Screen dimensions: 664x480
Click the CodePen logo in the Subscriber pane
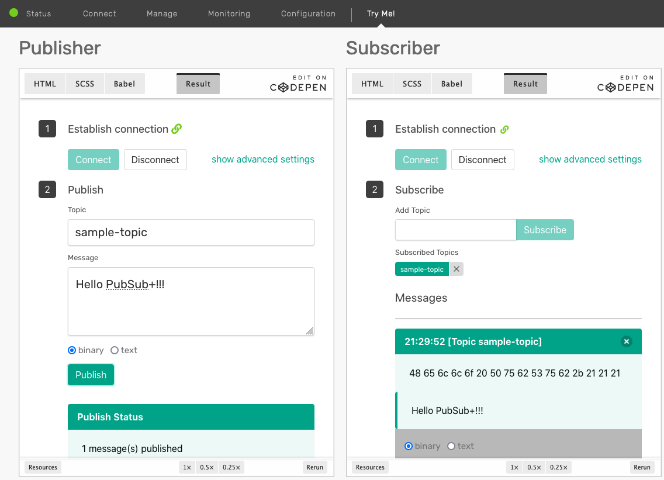tap(625, 87)
